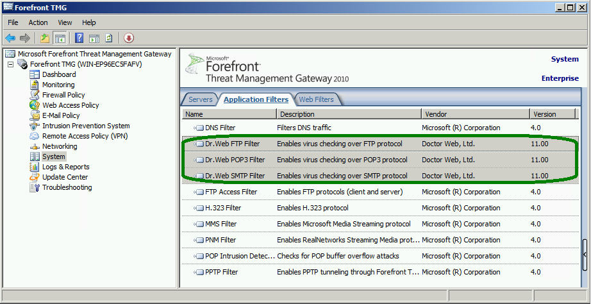Select the System tree node

54,156
